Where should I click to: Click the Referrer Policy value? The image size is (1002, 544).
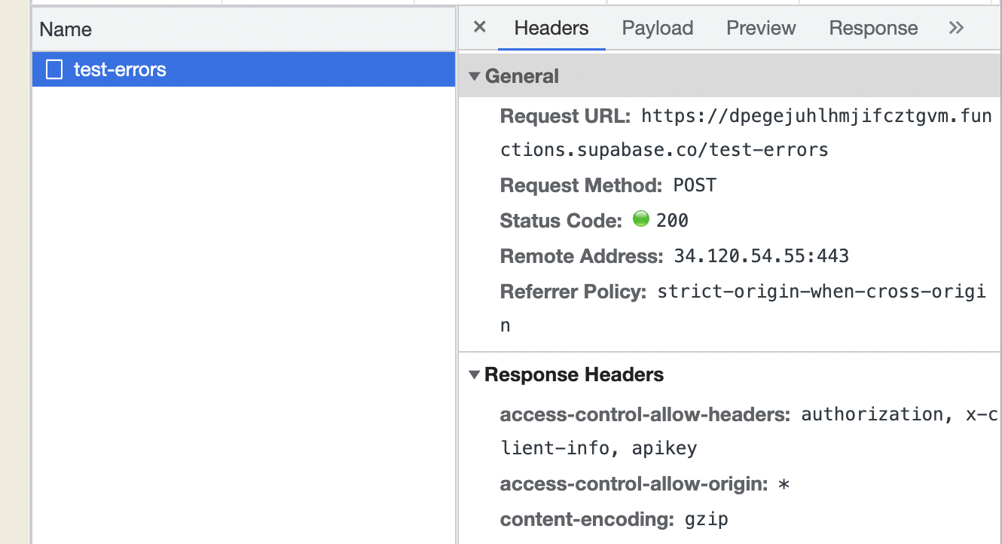pos(821,292)
